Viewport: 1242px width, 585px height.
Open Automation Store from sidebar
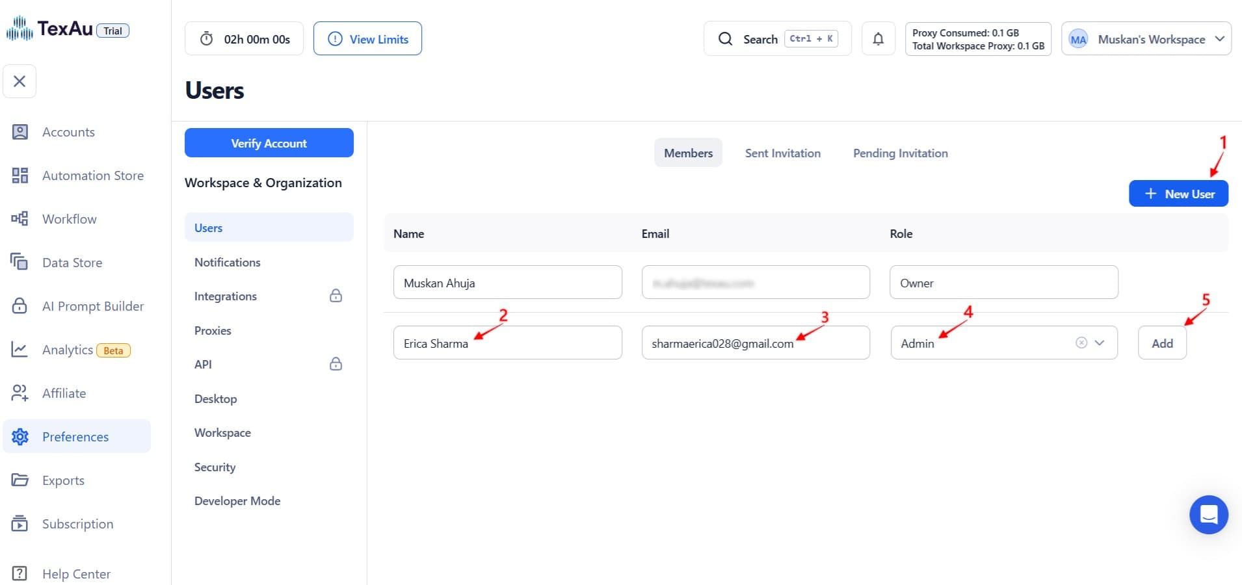tap(92, 175)
